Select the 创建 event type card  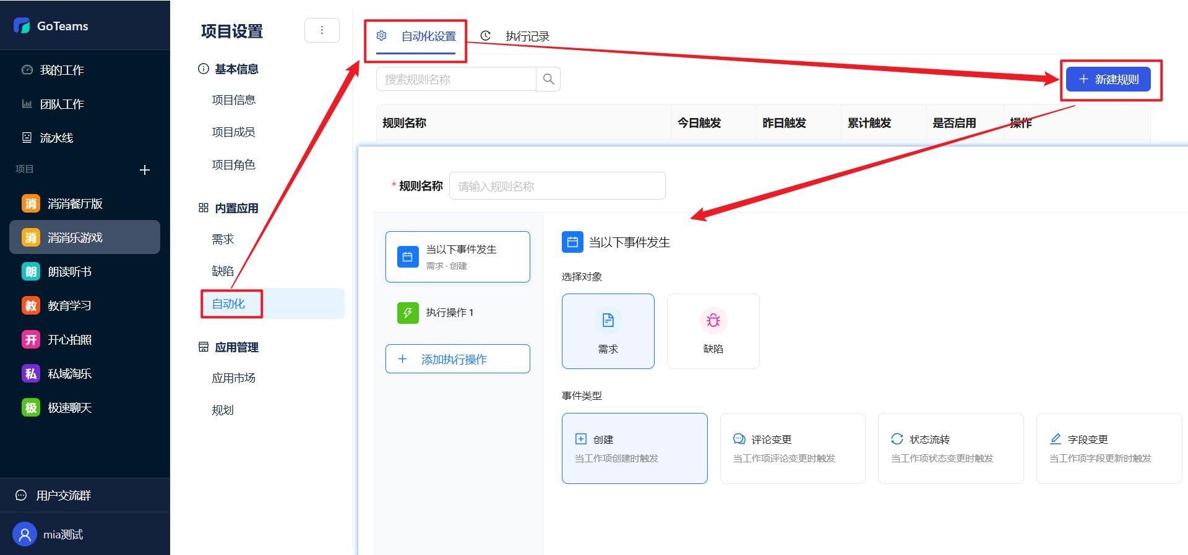tap(635, 448)
